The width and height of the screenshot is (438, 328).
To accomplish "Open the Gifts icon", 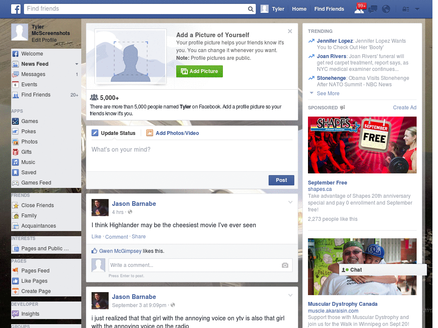I will coord(15,152).
